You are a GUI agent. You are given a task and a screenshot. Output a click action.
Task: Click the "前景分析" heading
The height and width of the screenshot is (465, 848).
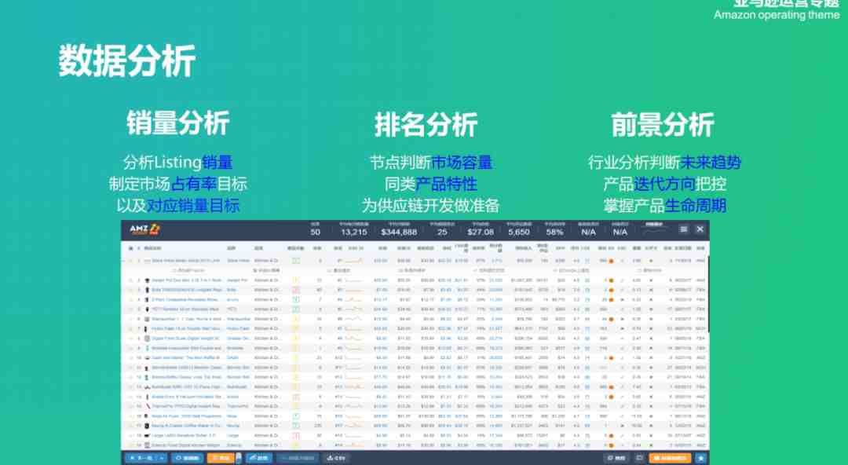point(663,125)
